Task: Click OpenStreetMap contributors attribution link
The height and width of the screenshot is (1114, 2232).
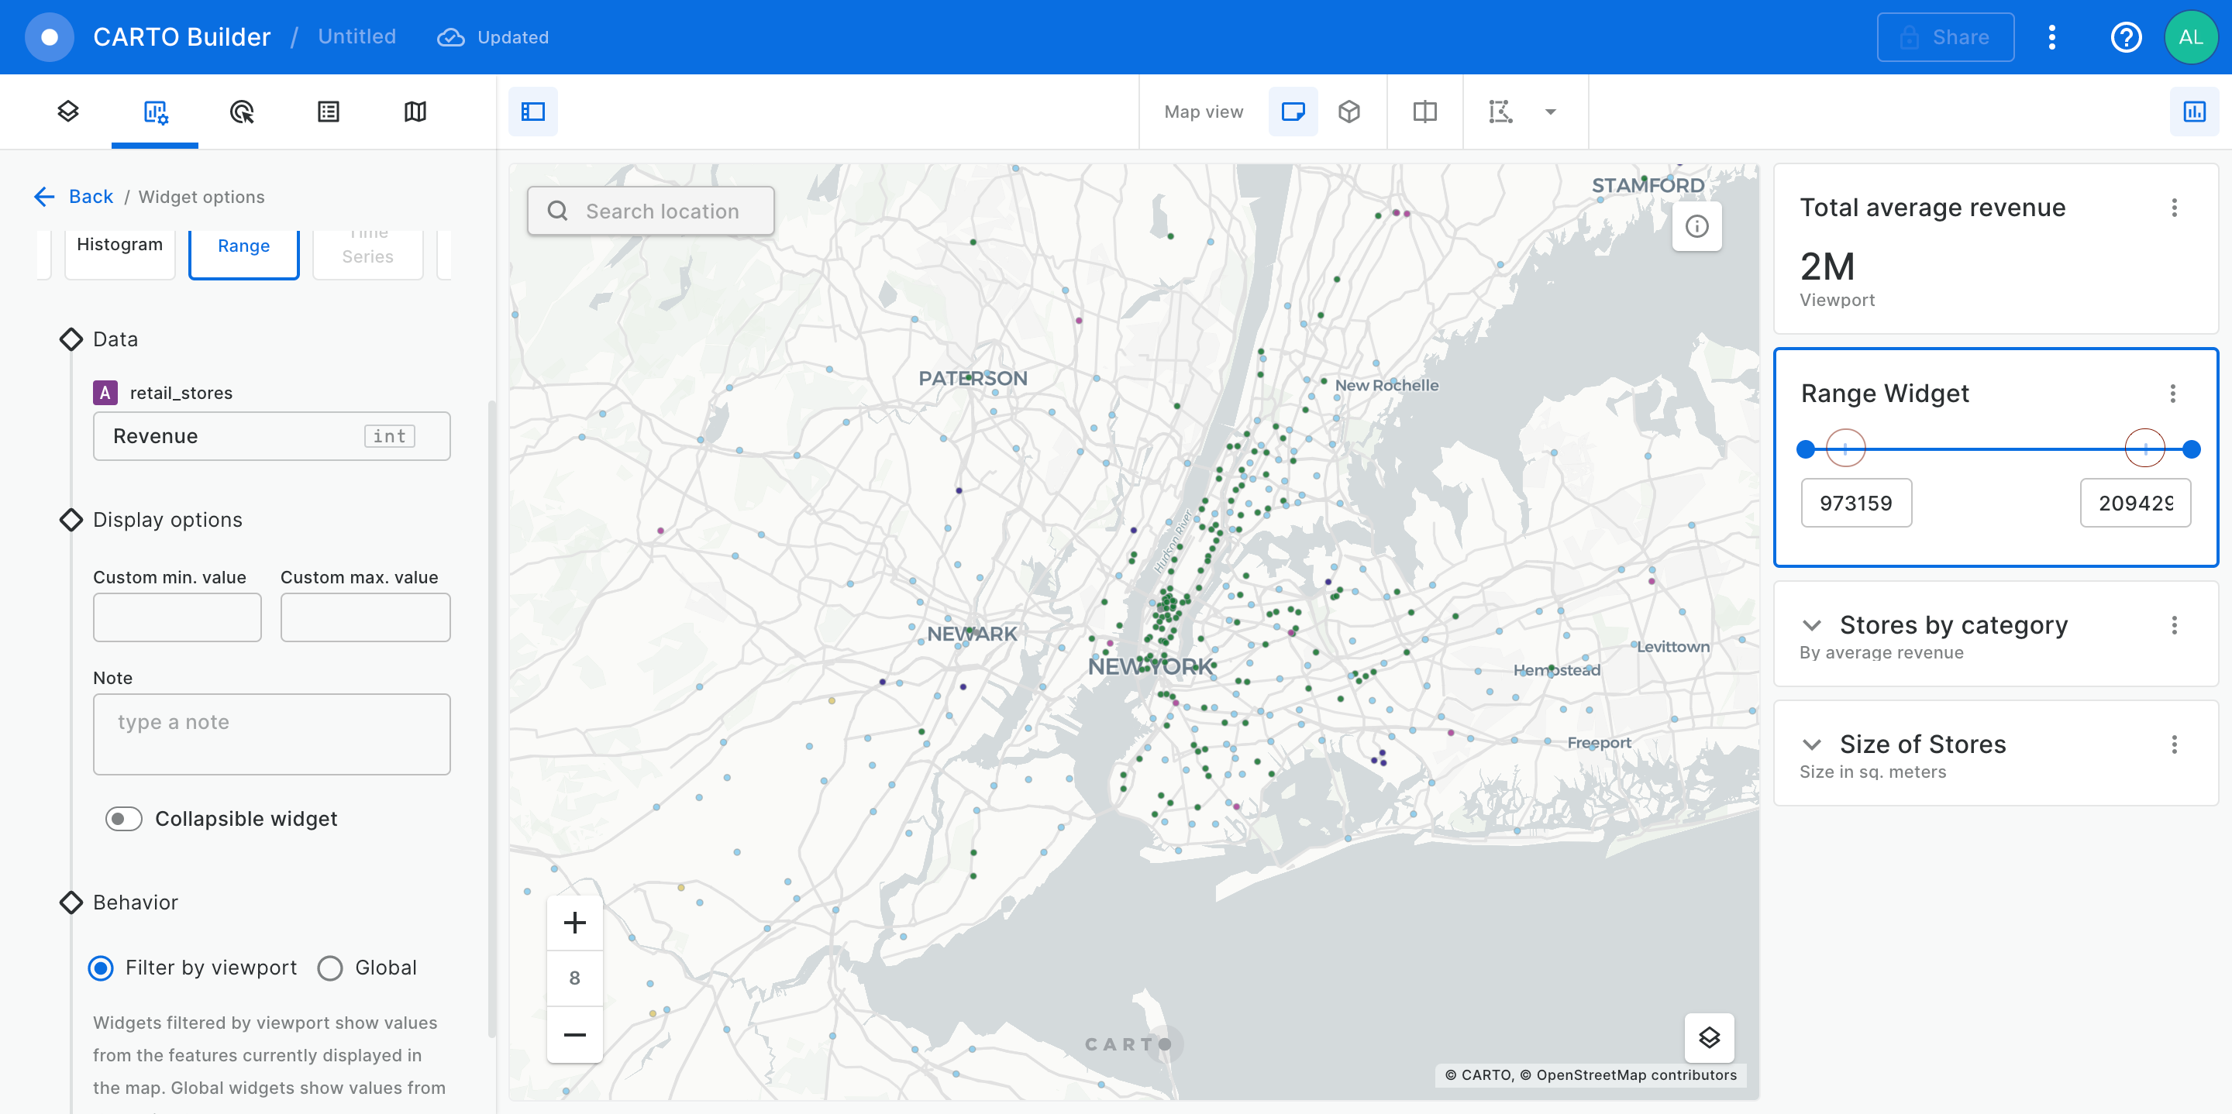Action: pyautogui.click(x=1627, y=1075)
